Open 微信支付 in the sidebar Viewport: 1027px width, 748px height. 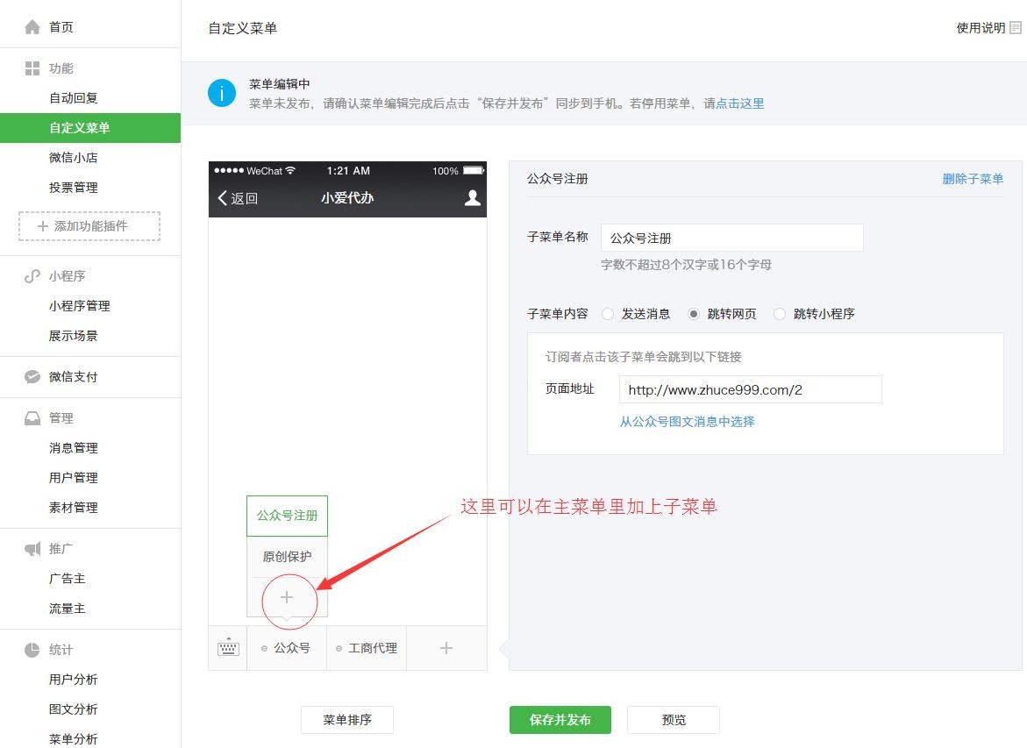coord(74,376)
